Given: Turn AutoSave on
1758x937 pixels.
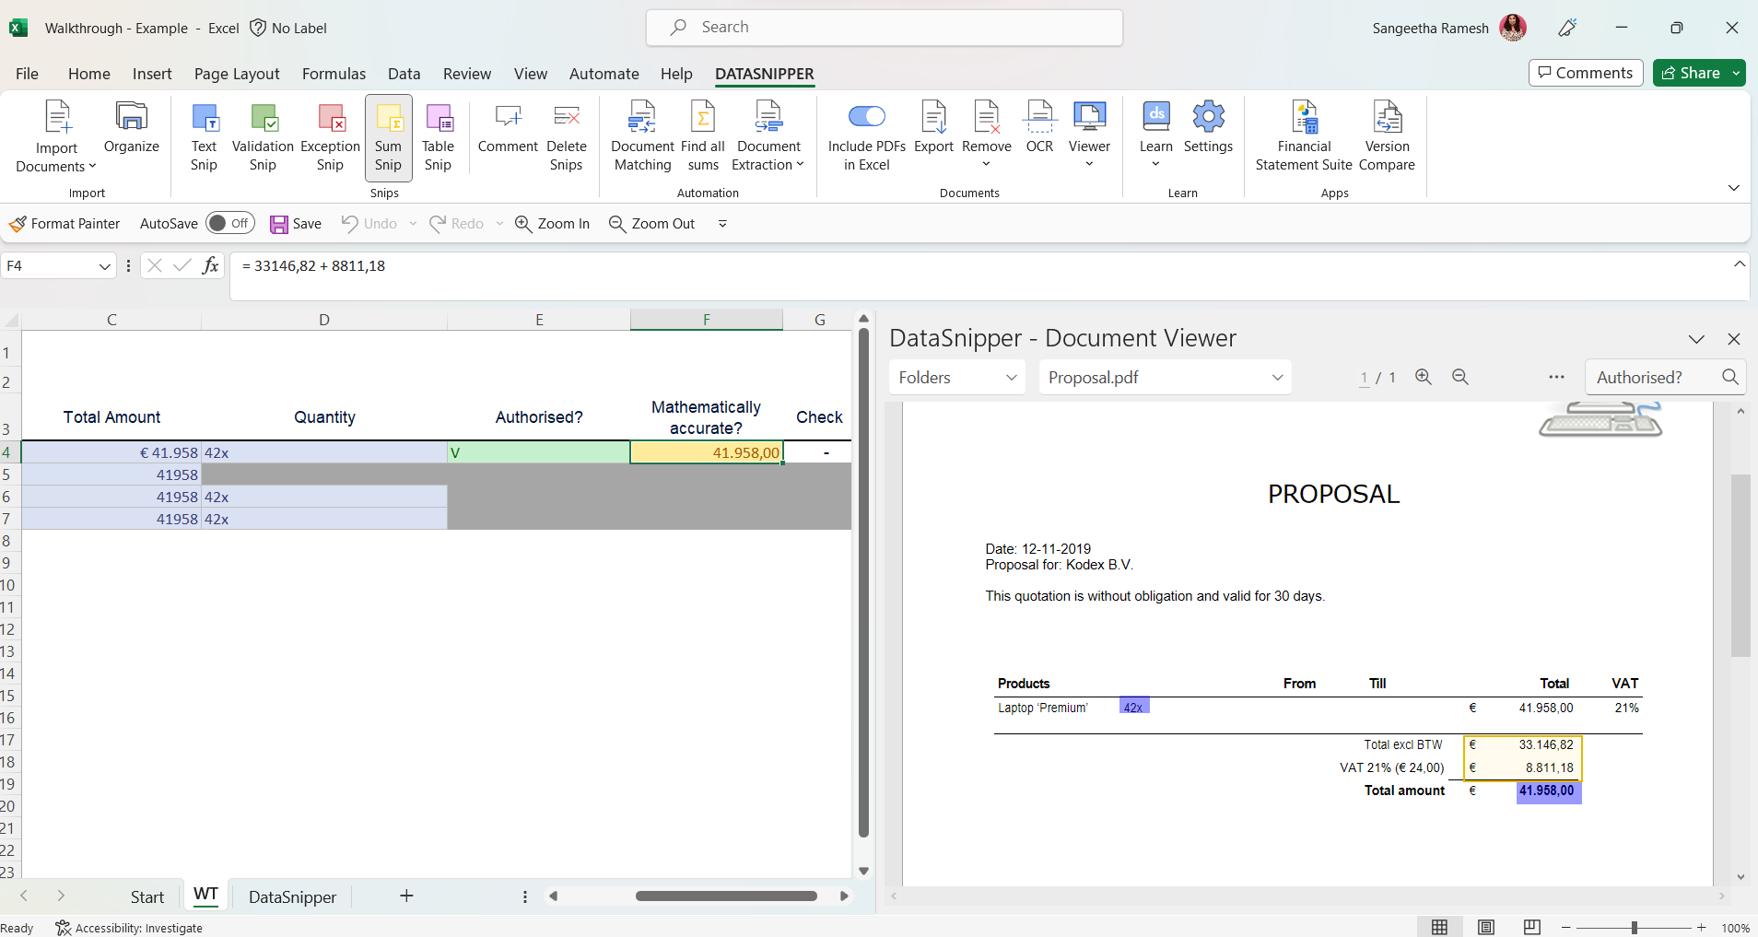Looking at the screenshot, I should click(230, 223).
